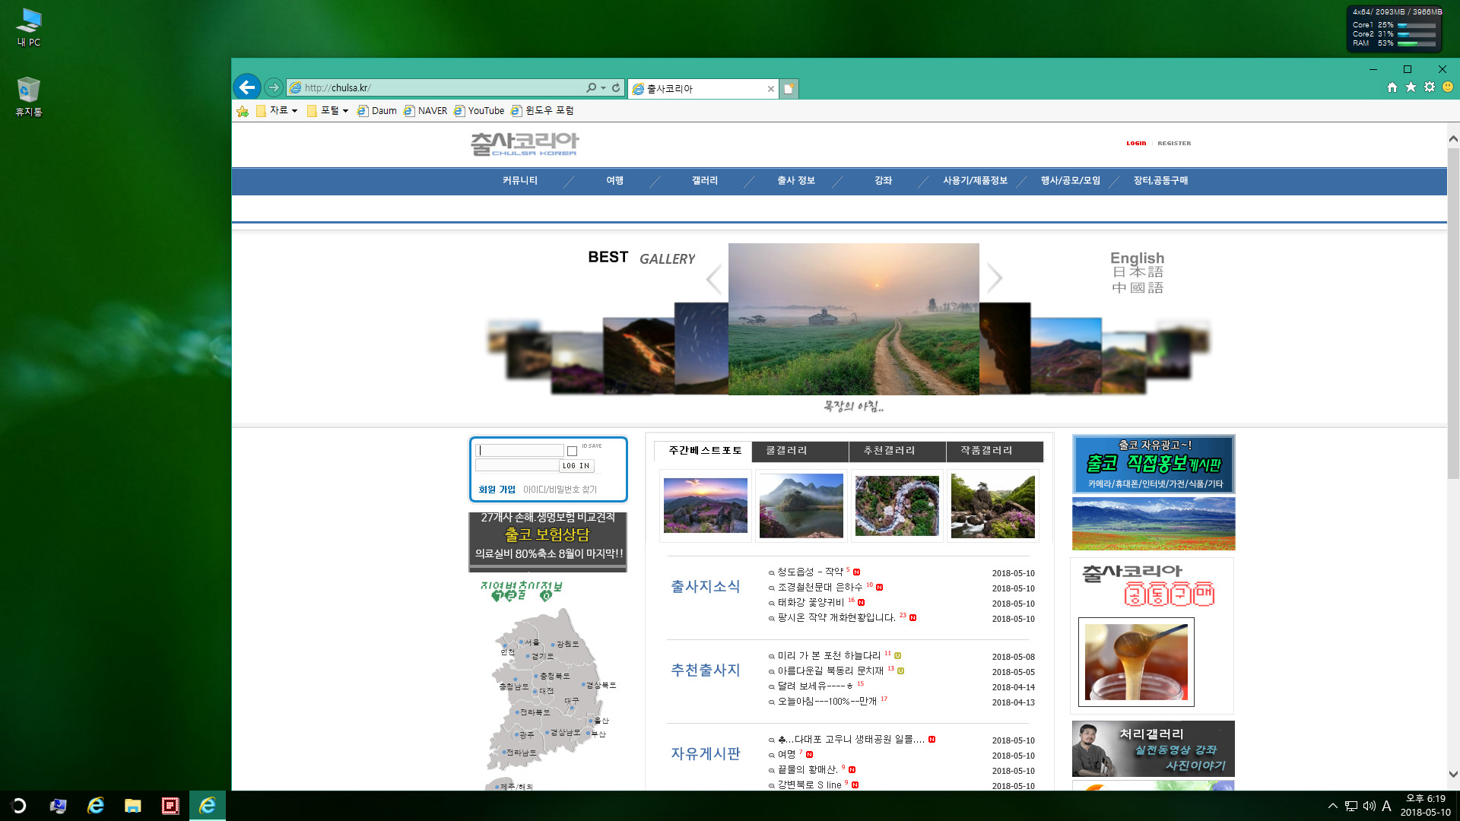The height and width of the screenshot is (821, 1460).
Task: Click the address bar search magnifier icon
Action: (591, 88)
